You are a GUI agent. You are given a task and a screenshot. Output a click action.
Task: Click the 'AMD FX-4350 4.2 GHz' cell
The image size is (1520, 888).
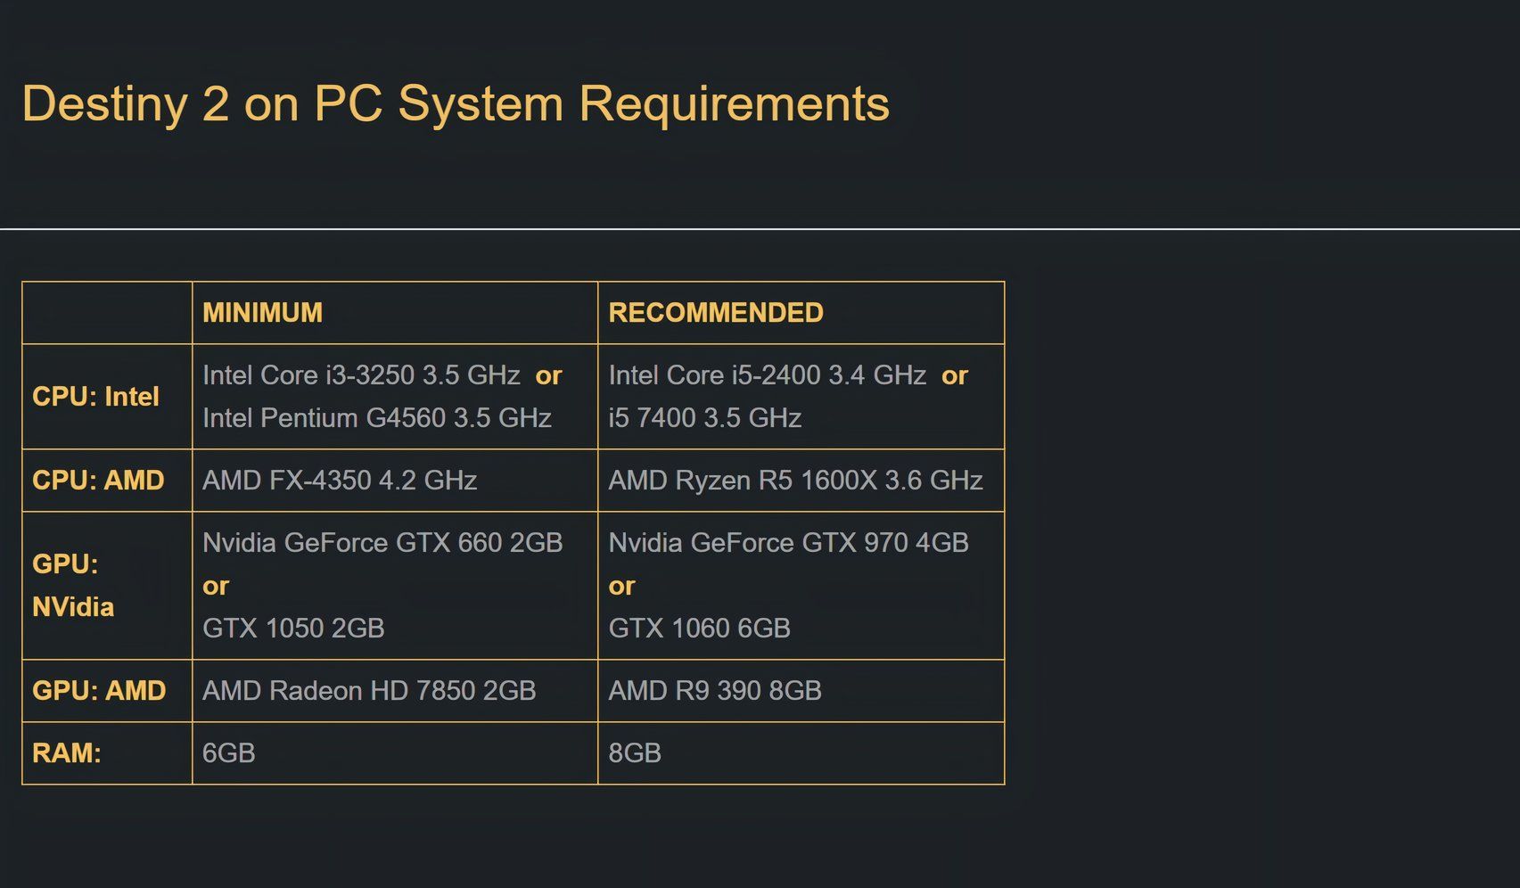pos(395,481)
